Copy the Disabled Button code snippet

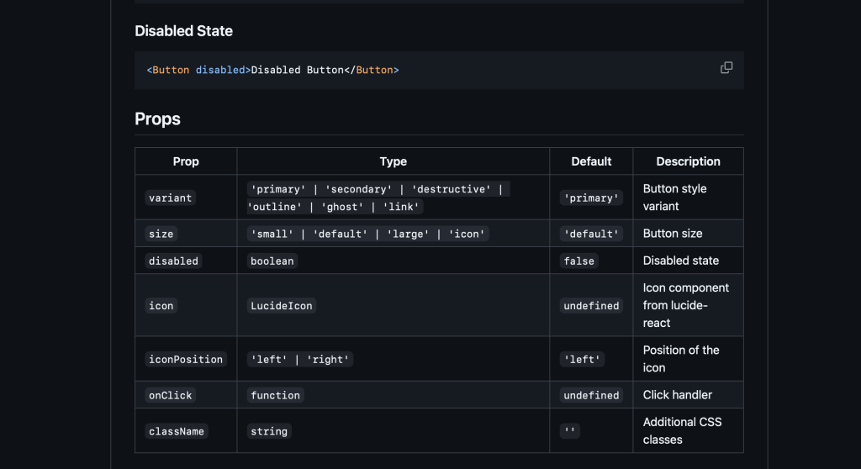[x=726, y=68]
